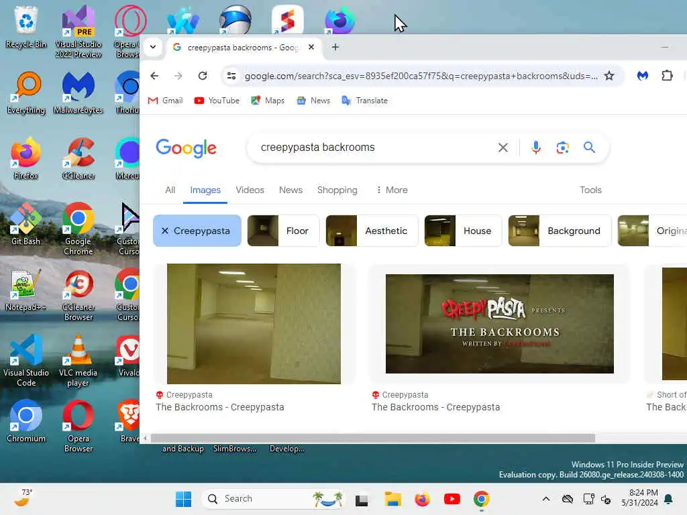This screenshot has height=515, width=687.
Task: Open YouTube bookmark
Action: click(217, 101)
